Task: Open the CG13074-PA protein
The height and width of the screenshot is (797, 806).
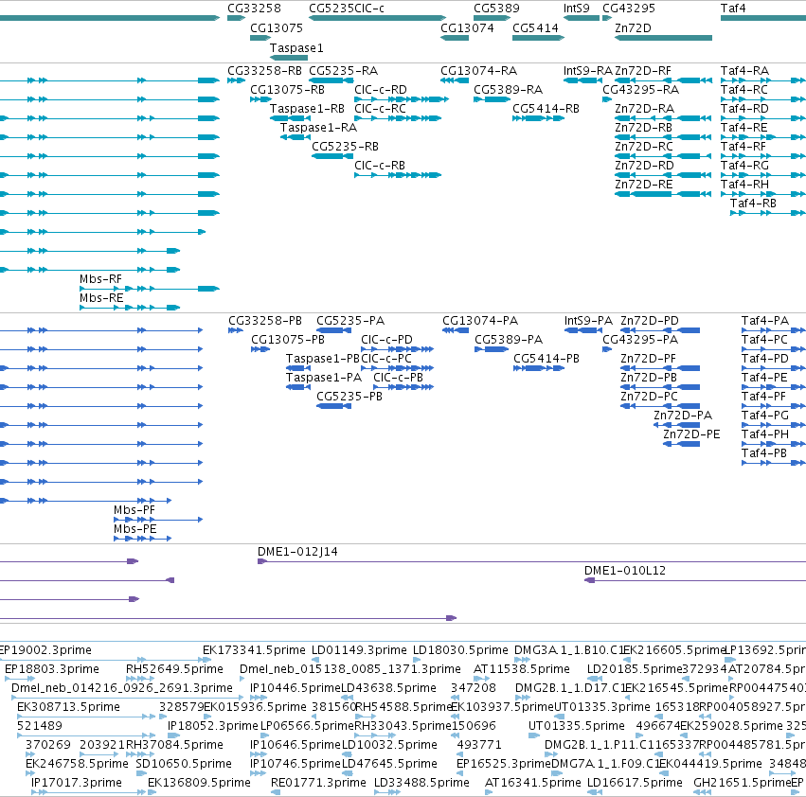Action: pyautogui.click(x=456, y=330)
